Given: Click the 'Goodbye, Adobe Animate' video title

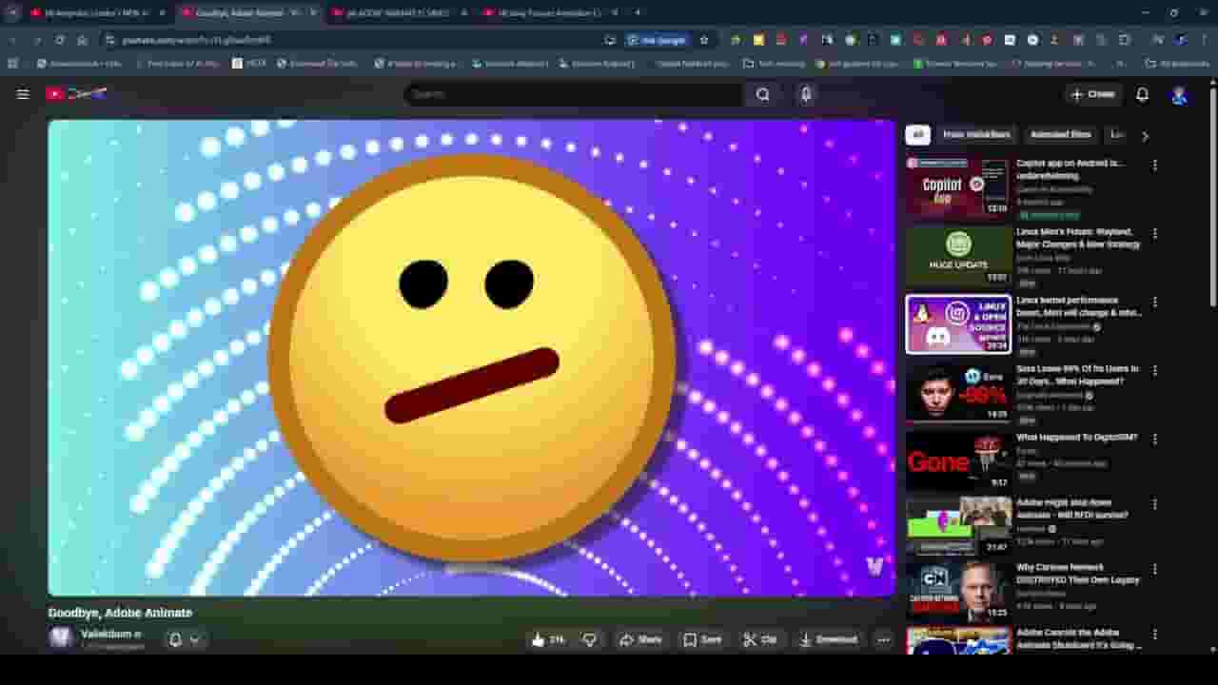Looking at the screenshot, I should click(x=120, y=613).
